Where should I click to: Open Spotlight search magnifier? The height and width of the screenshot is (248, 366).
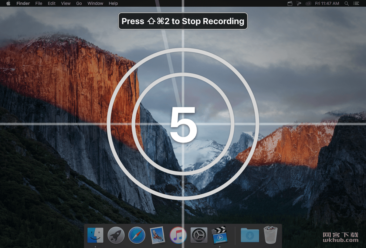(346, 3)
